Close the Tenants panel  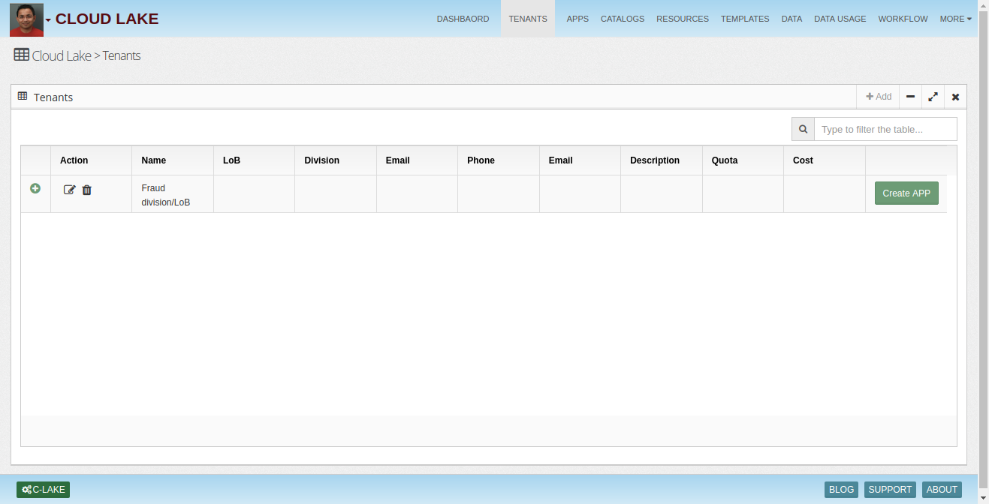pyautogui.click(x=955, y=97)
